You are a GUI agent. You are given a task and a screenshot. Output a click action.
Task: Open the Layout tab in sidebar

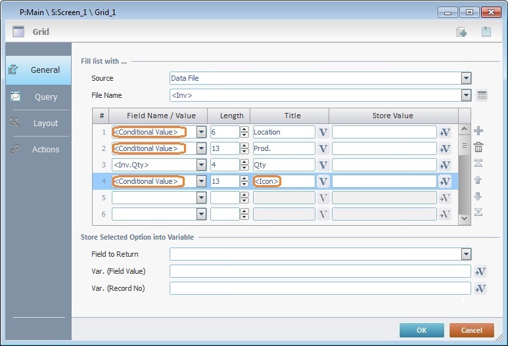tap(38, 123)
